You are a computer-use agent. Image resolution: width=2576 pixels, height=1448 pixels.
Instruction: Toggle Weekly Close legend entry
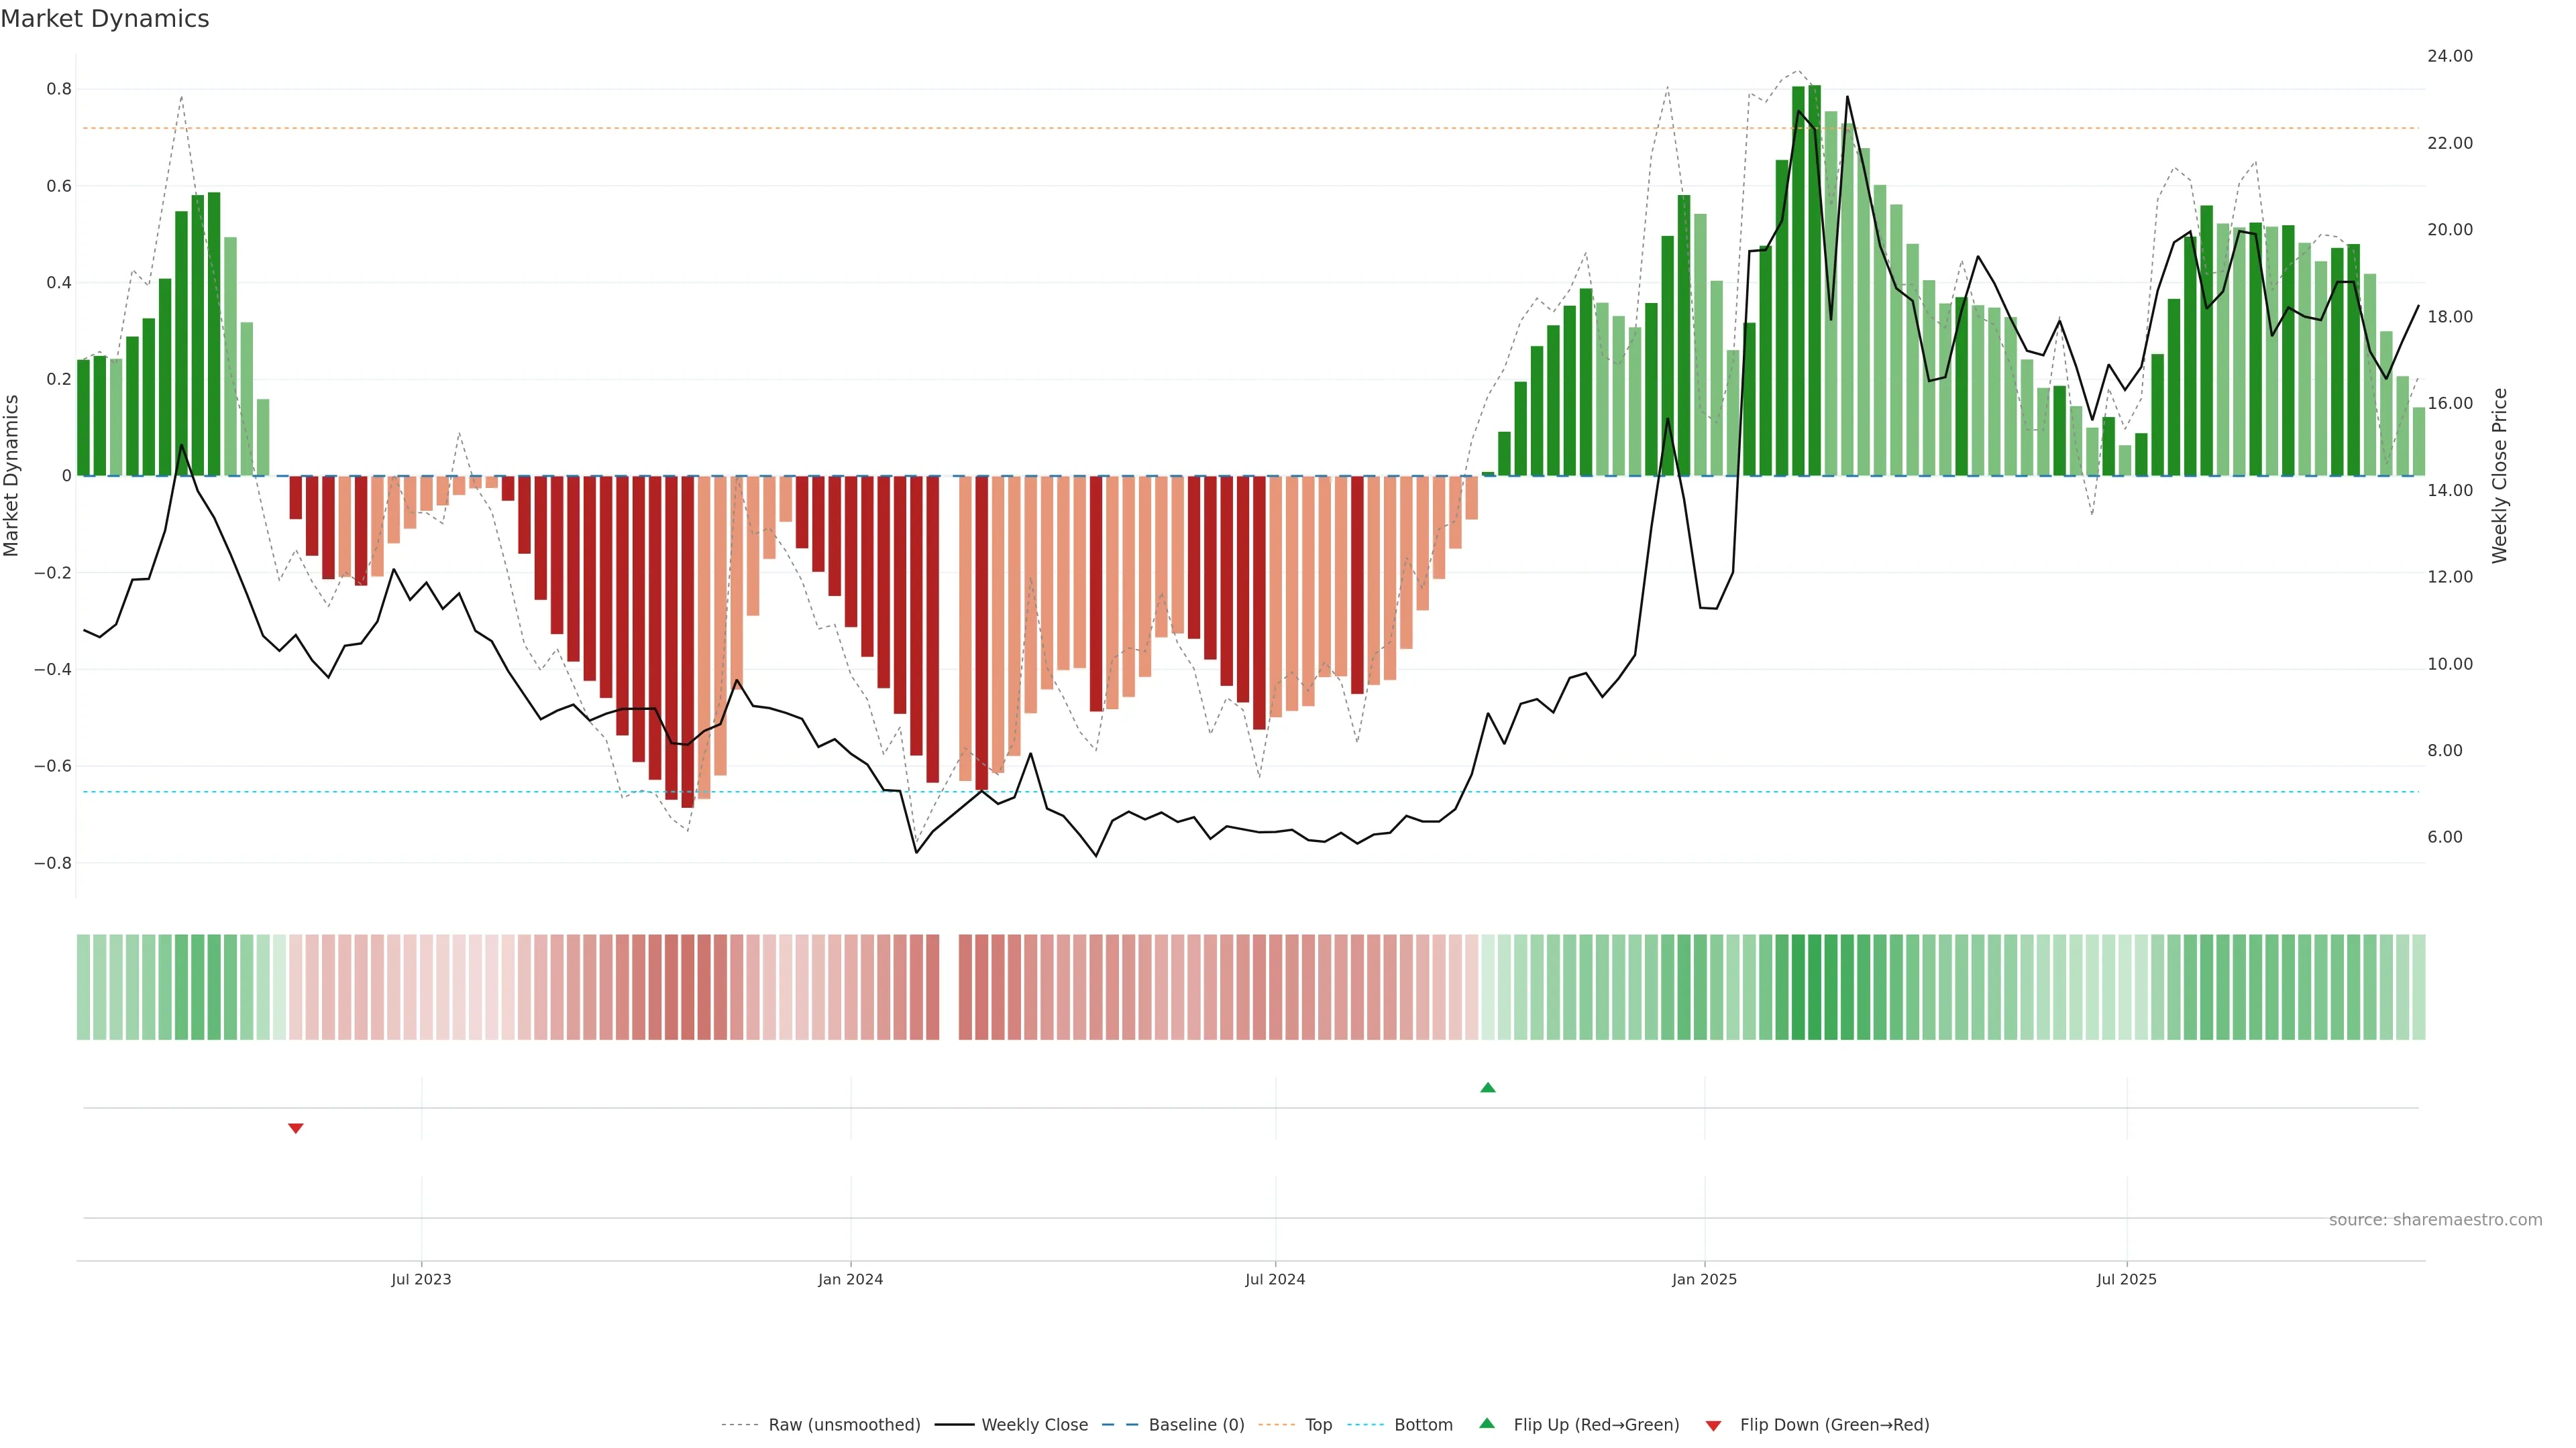(x=1034, y=1424)
